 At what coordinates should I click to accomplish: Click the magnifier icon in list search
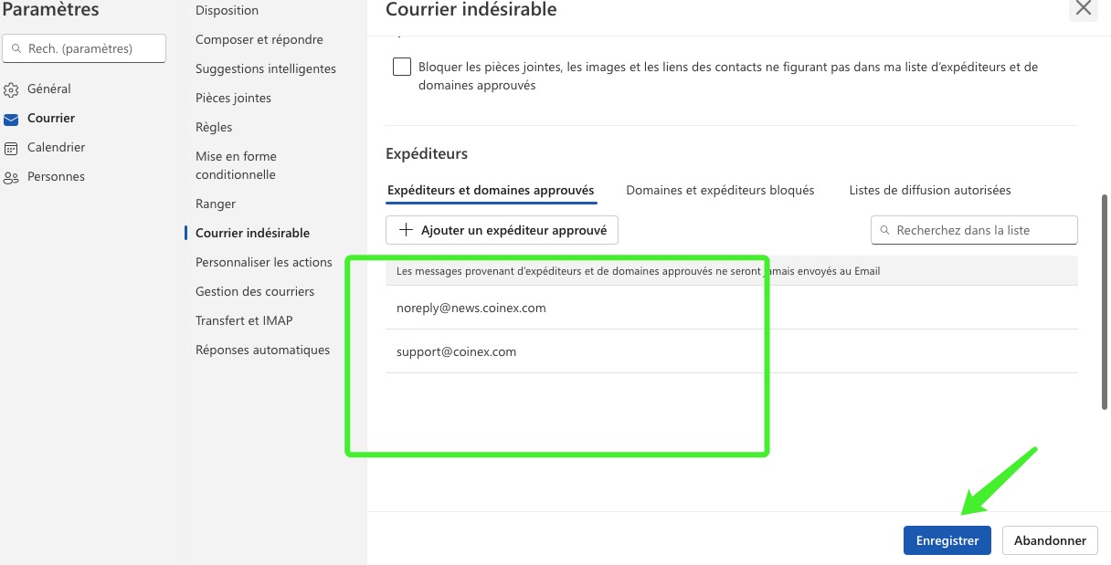pyautogui.click(x=884, y=231)
